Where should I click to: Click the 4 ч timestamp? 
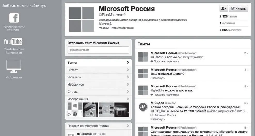coord(246,70)
